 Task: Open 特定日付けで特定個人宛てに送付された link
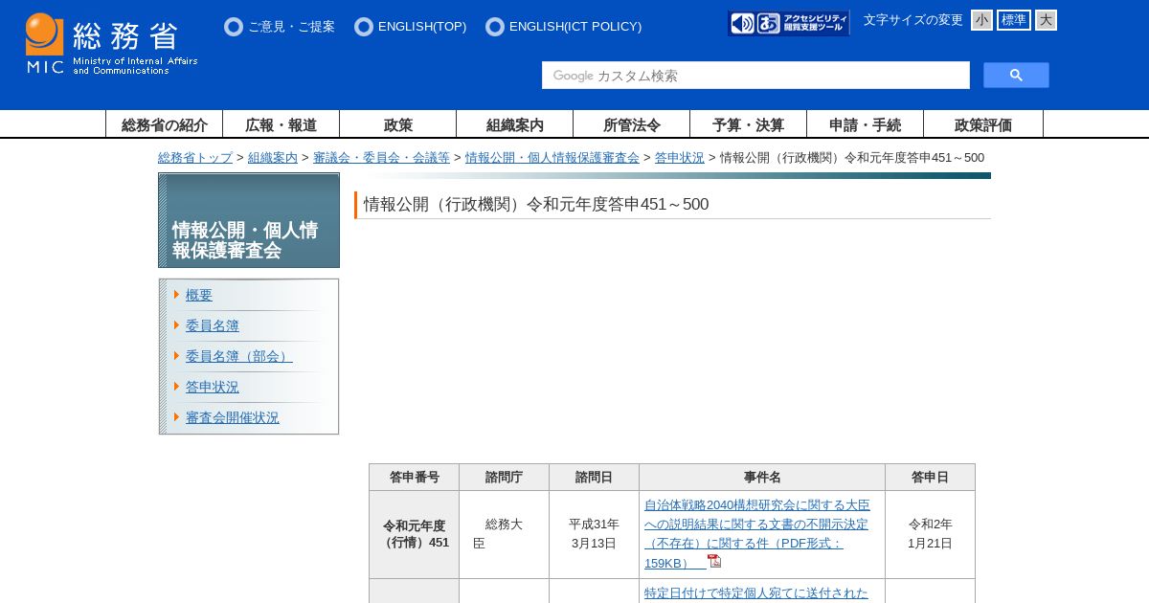756,592
